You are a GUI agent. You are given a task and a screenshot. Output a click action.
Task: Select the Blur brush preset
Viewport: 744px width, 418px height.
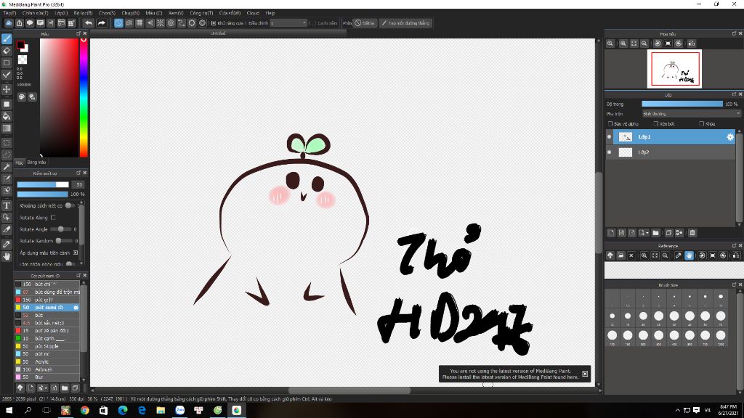pos(46,377)
